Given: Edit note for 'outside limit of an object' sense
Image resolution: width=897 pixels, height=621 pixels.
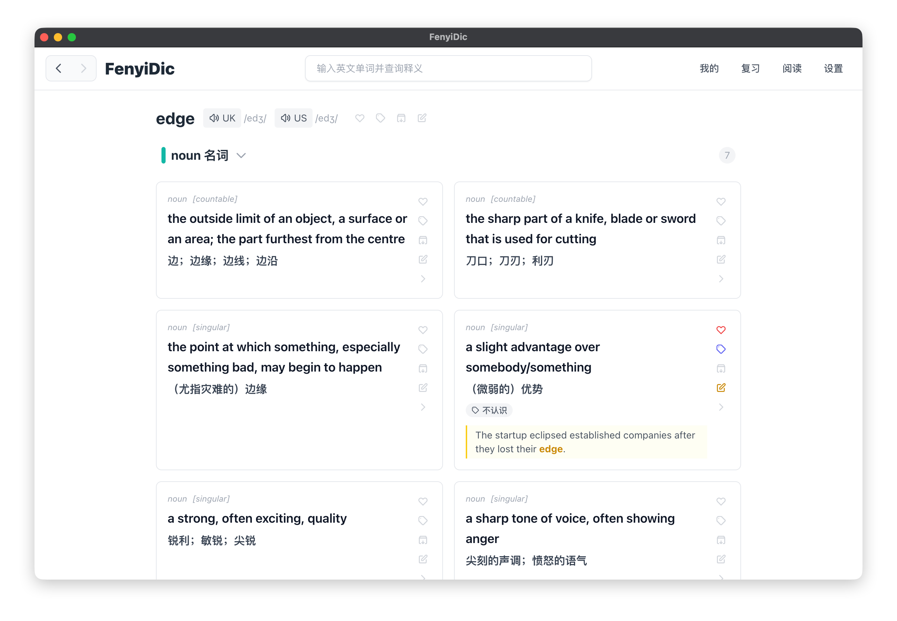Looking at the screenshot, I should point(423,259).
